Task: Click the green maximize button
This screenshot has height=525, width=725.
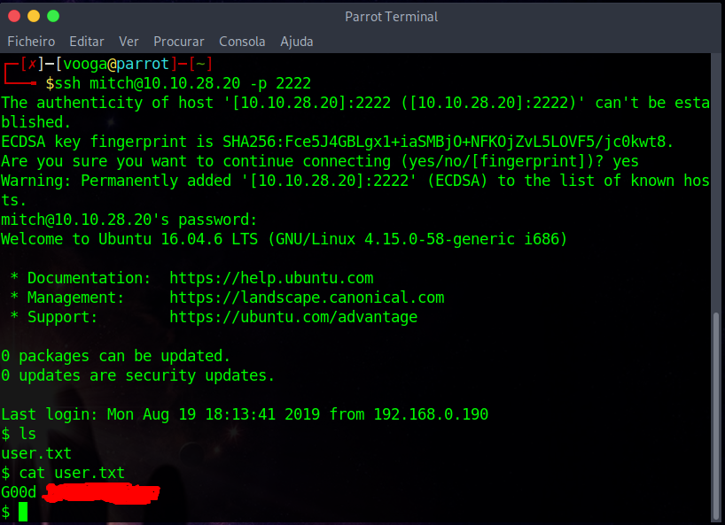Action: (x=52, y=15)
